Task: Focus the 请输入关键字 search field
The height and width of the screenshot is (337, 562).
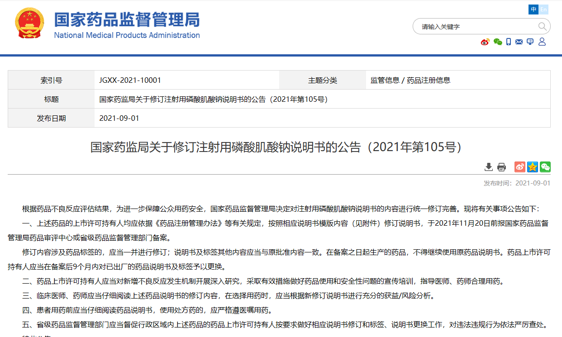Action: (475, 27)
